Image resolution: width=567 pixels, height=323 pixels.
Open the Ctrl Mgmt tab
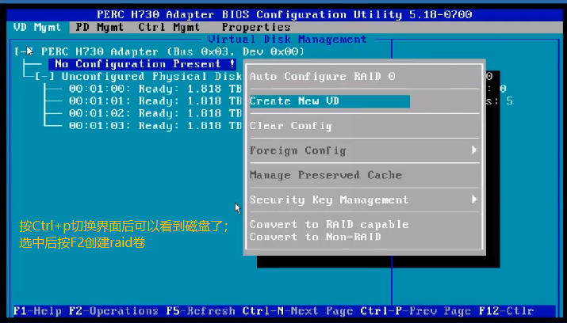click(169, 28)
